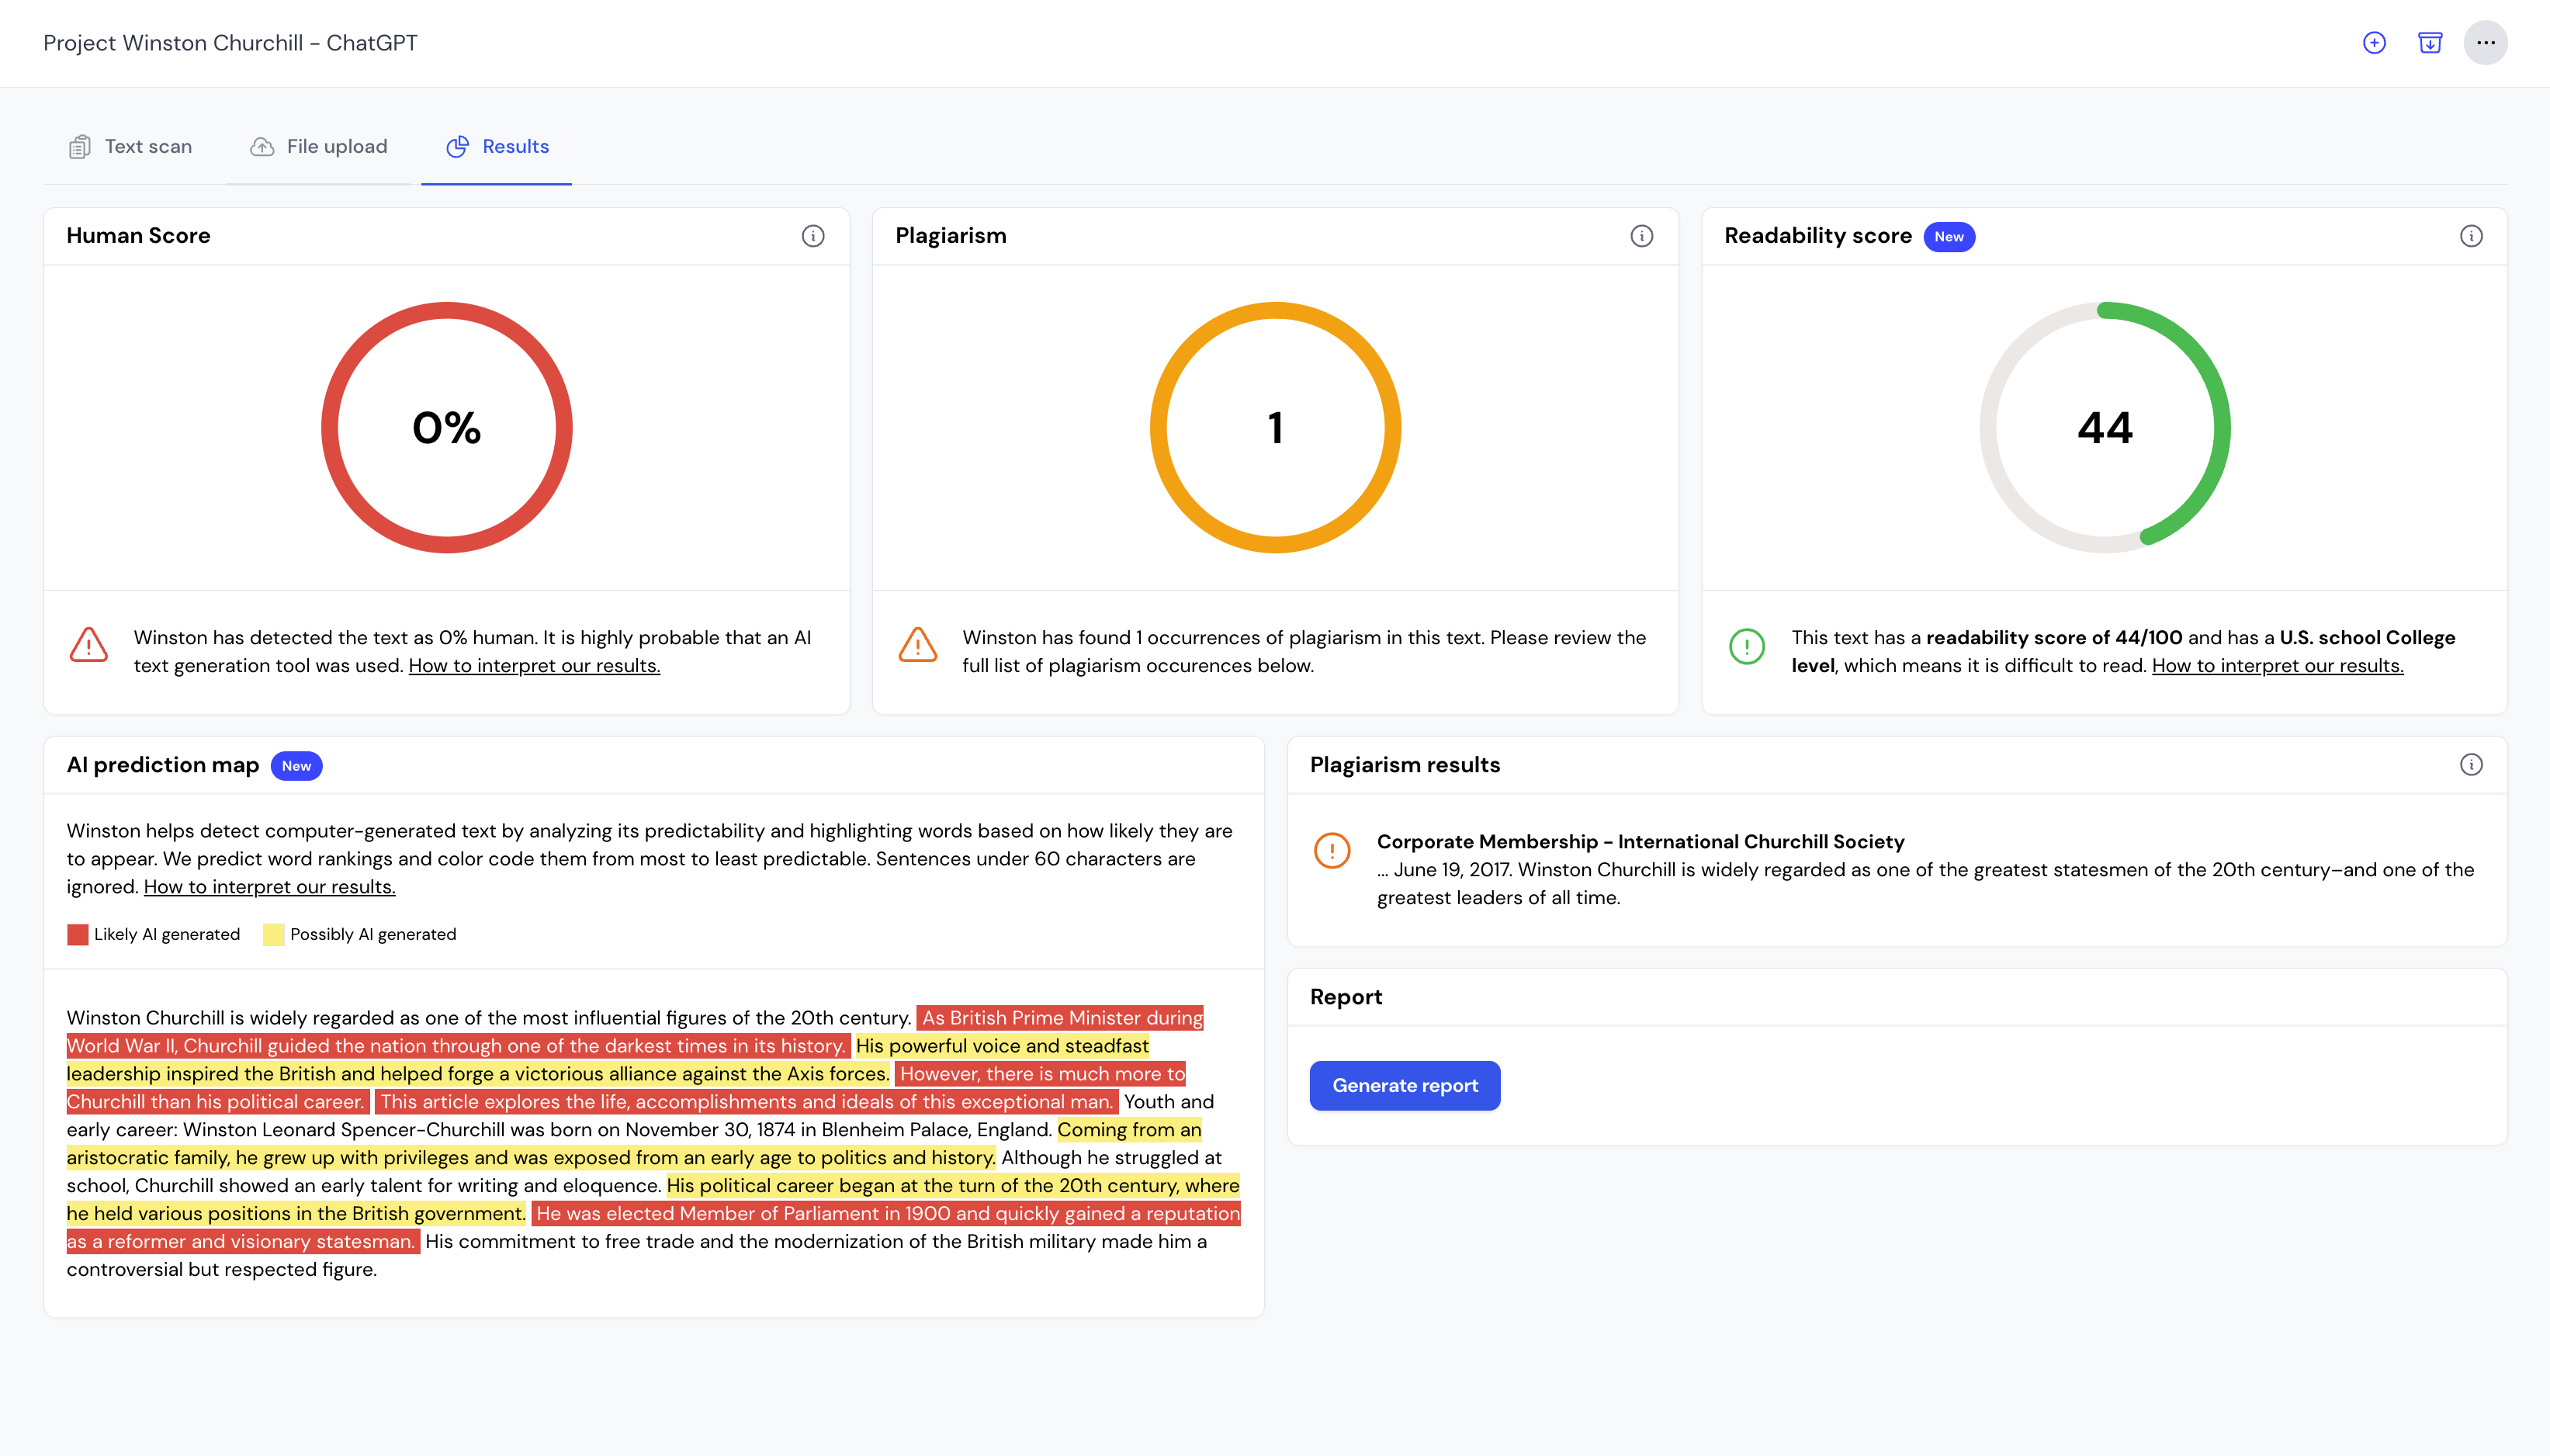Click the Generate report button
This screenshot has height=1456, width=2550.
pos(1405,1084)
